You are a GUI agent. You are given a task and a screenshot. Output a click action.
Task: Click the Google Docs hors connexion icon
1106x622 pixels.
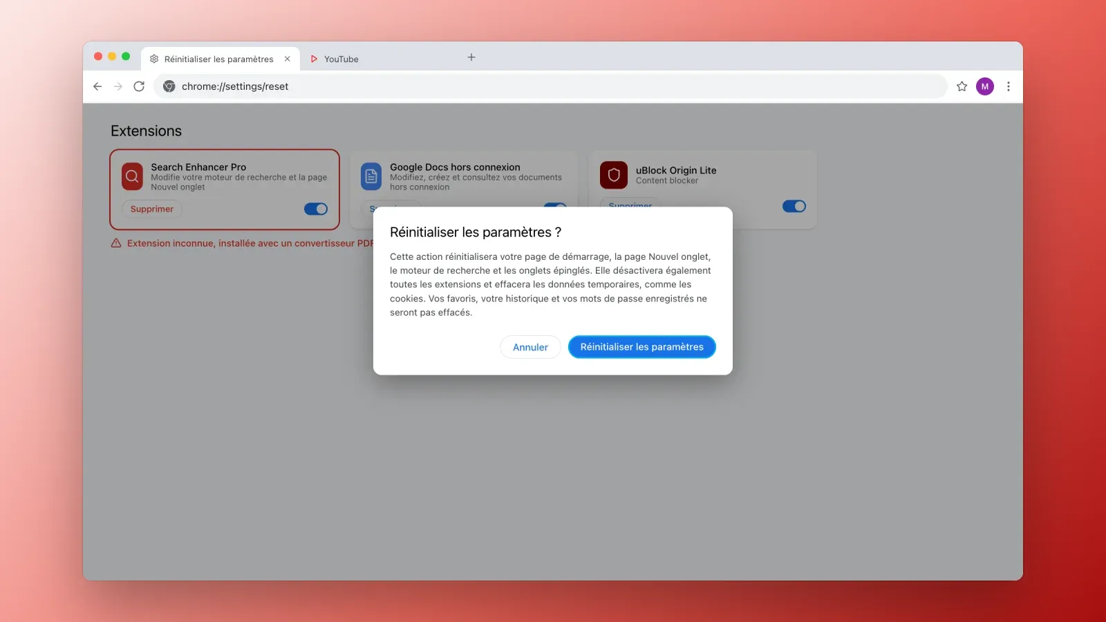click(x=371, y=176)
